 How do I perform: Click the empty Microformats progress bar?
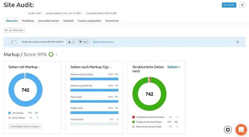[x=94, y=124]
